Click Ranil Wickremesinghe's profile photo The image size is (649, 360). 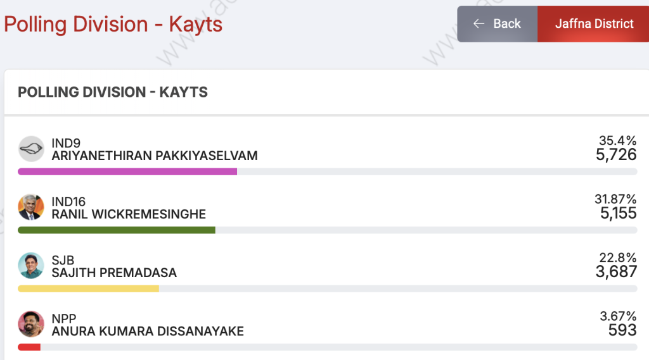31,207
